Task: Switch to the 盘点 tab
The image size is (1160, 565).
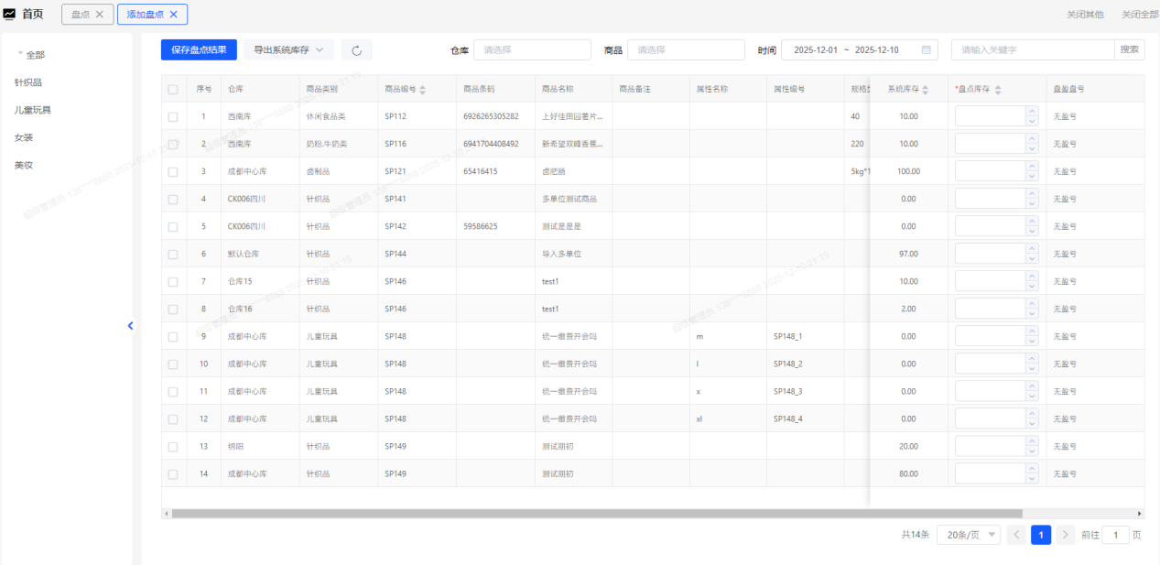Action: tap(80, 15)
